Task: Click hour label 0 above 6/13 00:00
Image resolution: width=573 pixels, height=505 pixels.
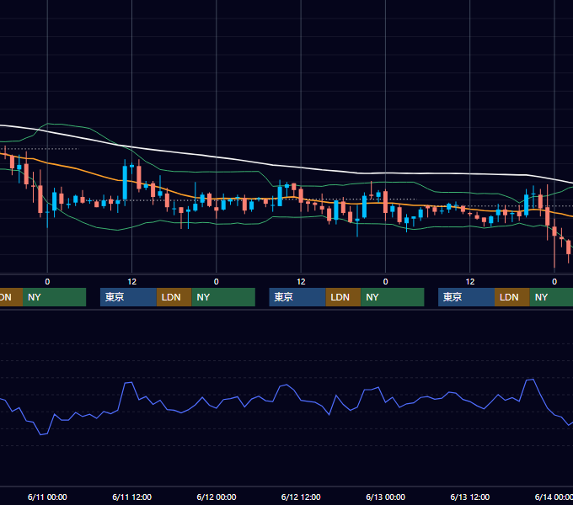Action: pos(386,282)
